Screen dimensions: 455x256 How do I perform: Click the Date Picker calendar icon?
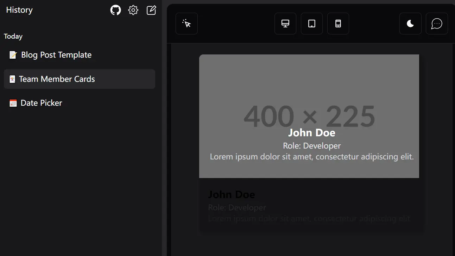click(13, 103)
